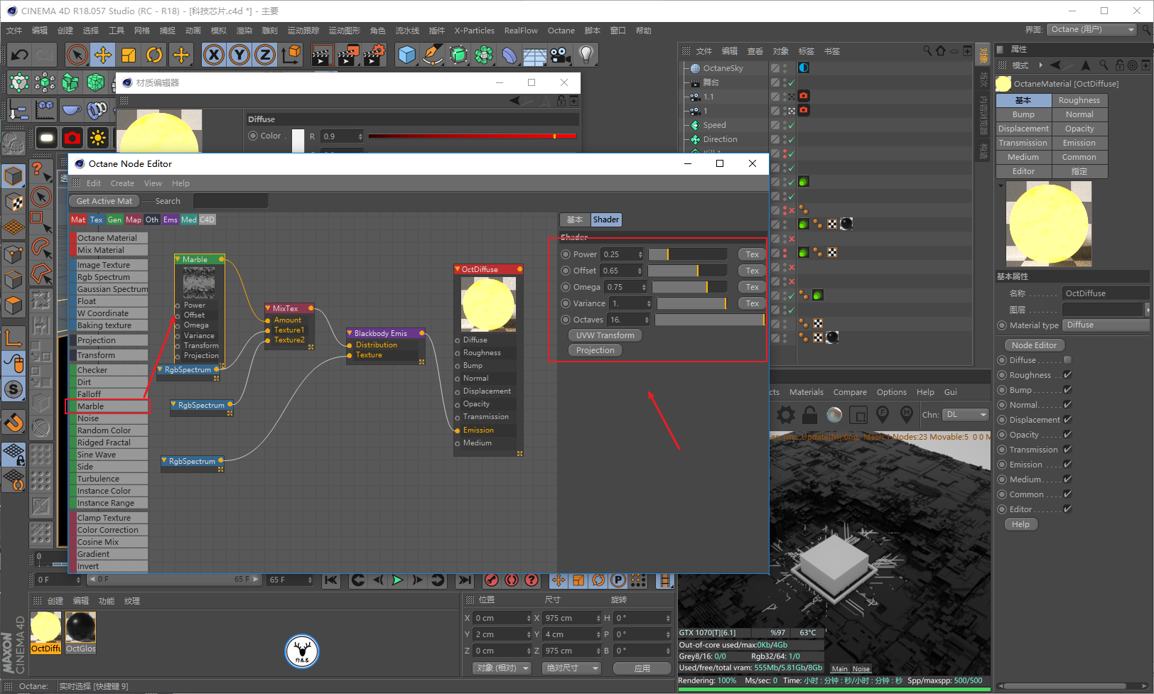Image resolution: width=1154 pixels, height=694 pixels.
Task: Collapse the Blackbody Emis node triangle
Action: point(350,333)
